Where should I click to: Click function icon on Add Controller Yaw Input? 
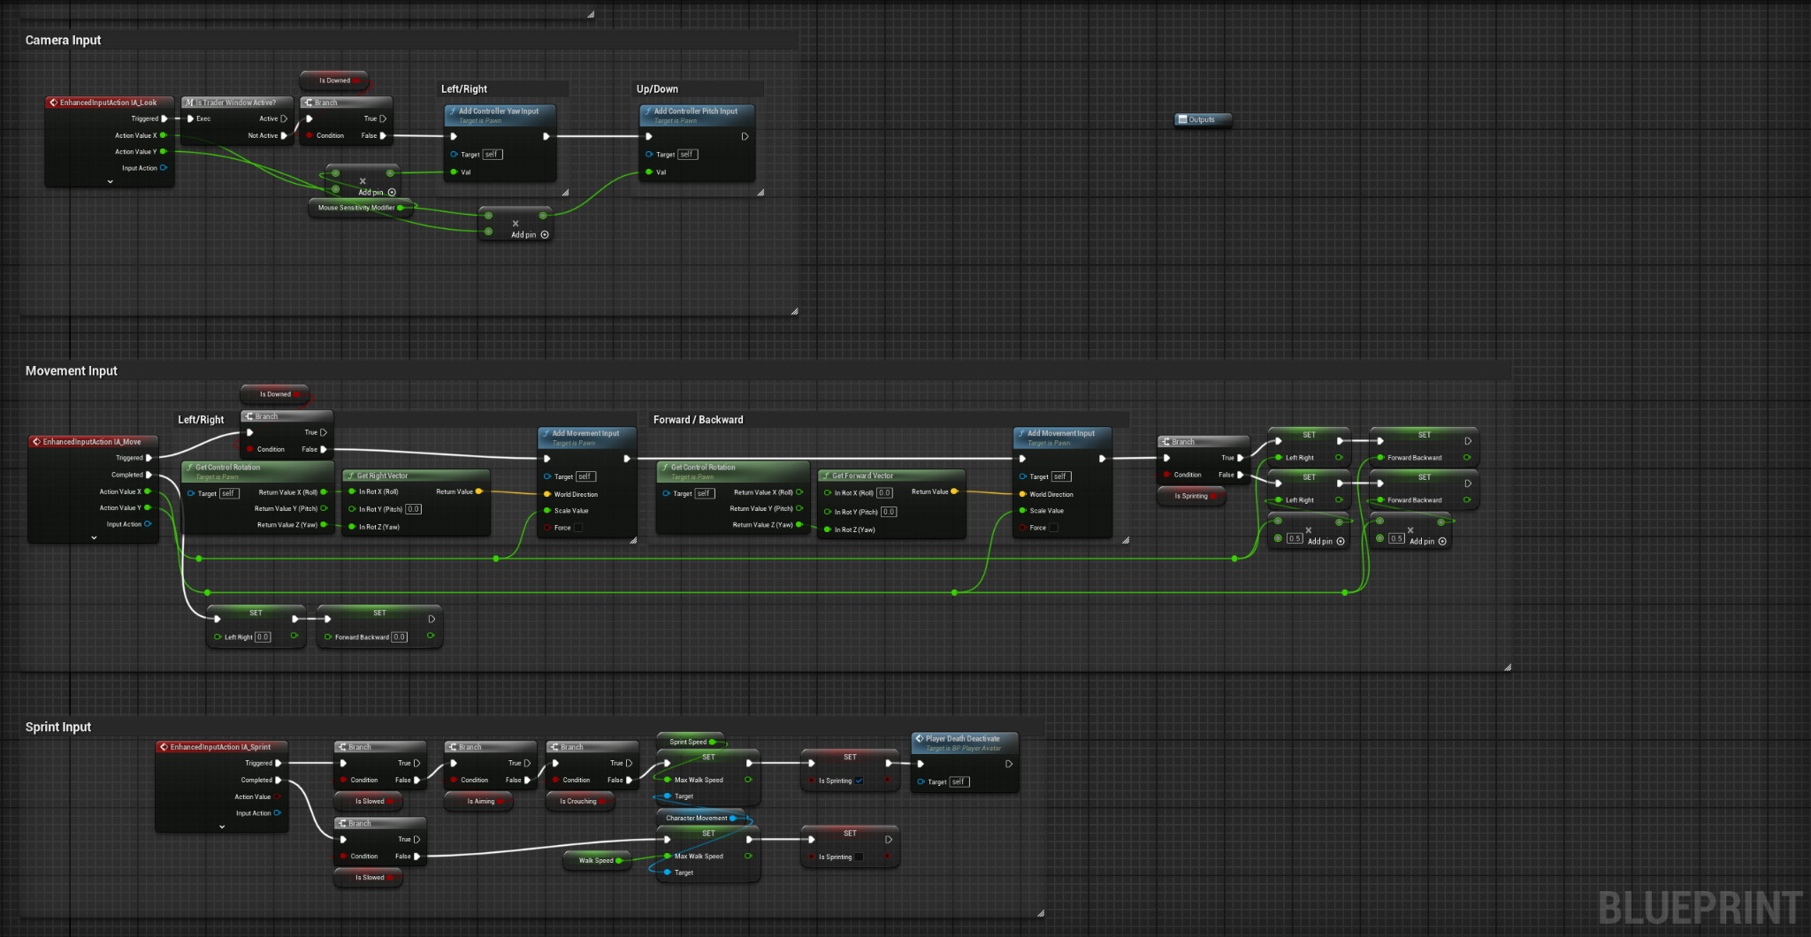coord(453,111)
